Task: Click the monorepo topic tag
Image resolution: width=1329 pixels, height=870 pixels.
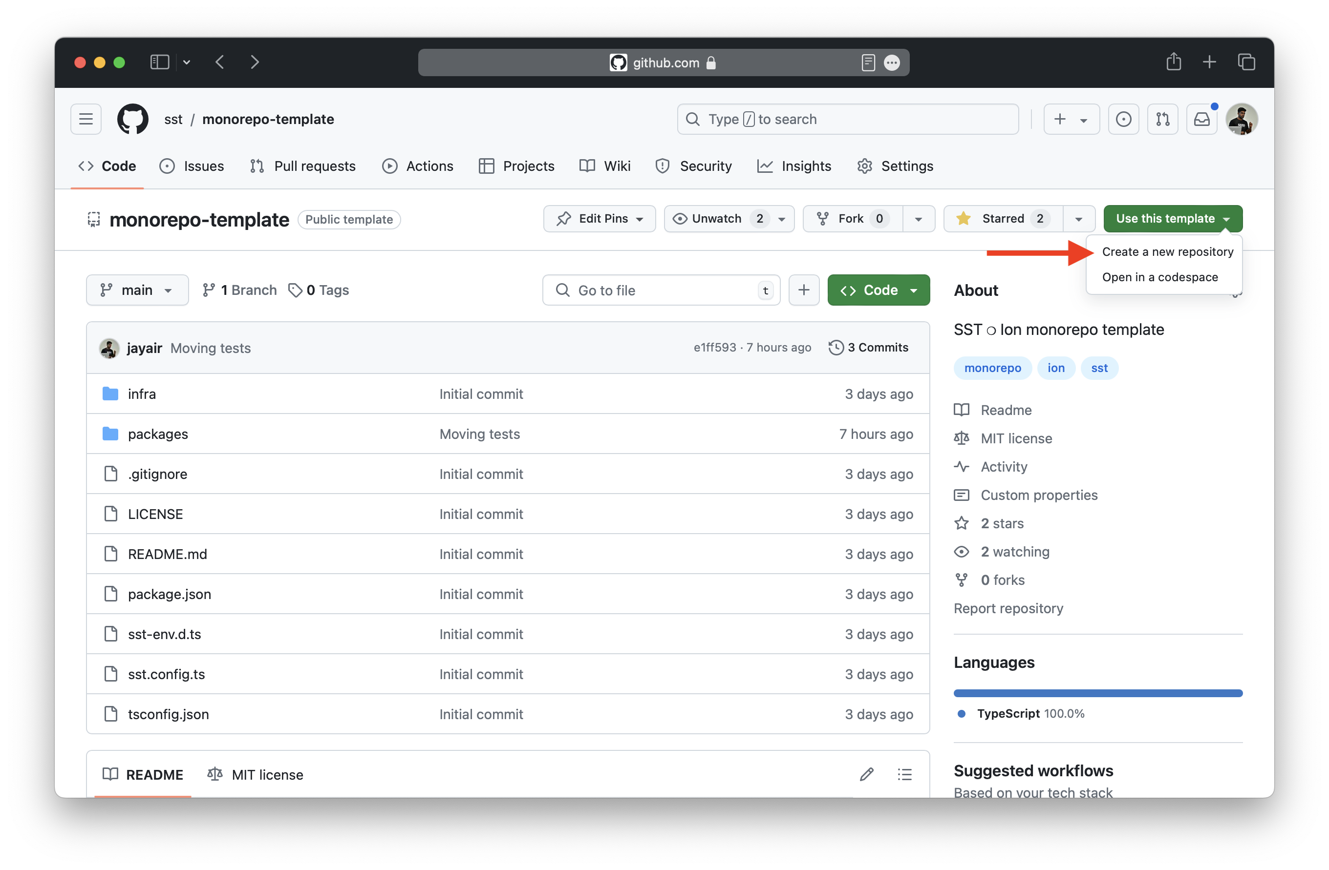Action: (x=992, y=368)
